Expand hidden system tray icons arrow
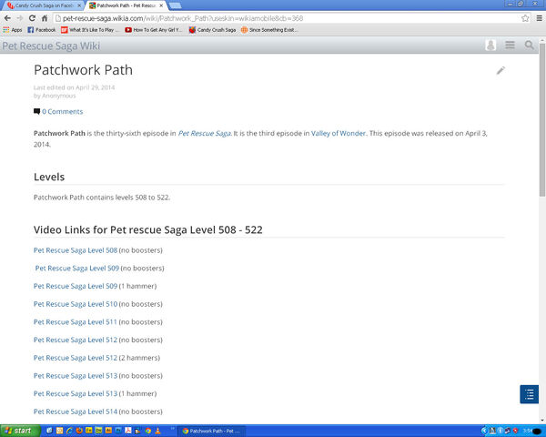 [x=484, y=431]
